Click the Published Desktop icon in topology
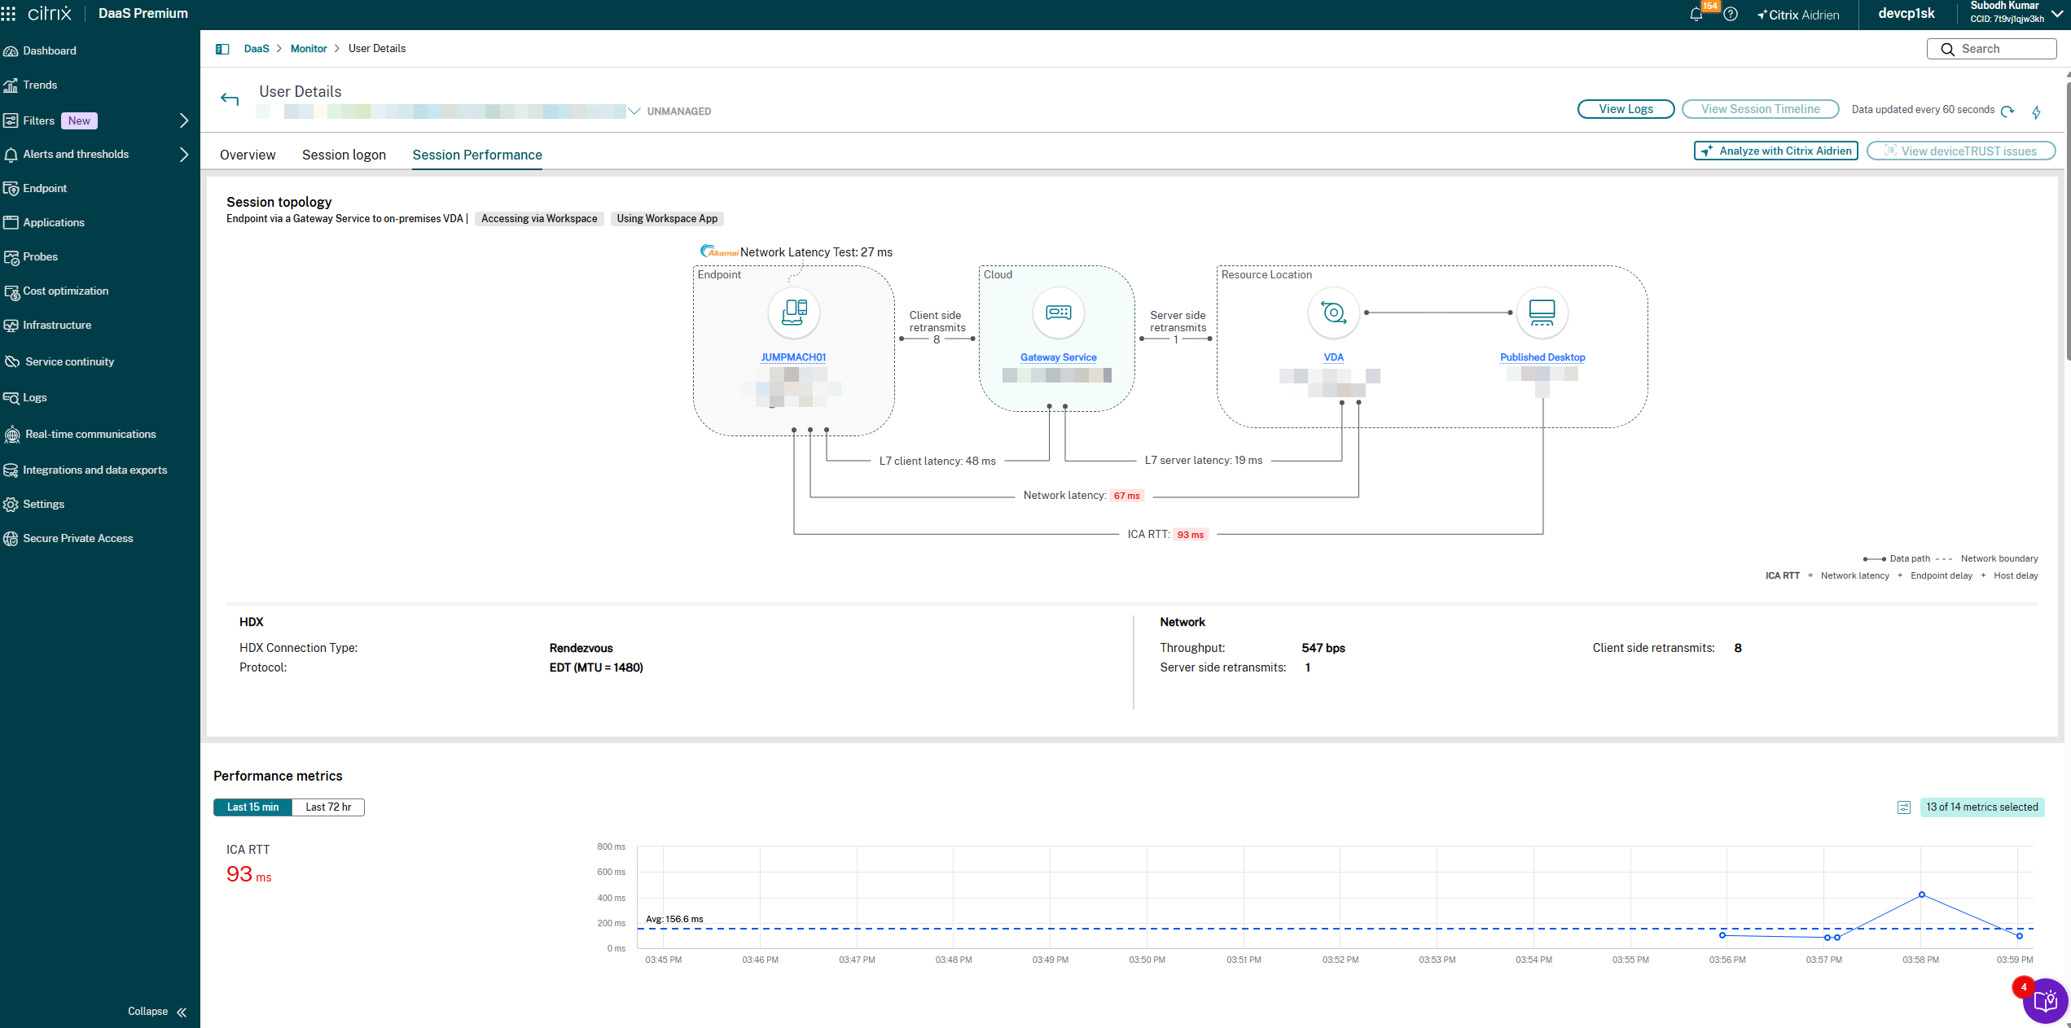2071x1028 pixels. (1542, 313)
